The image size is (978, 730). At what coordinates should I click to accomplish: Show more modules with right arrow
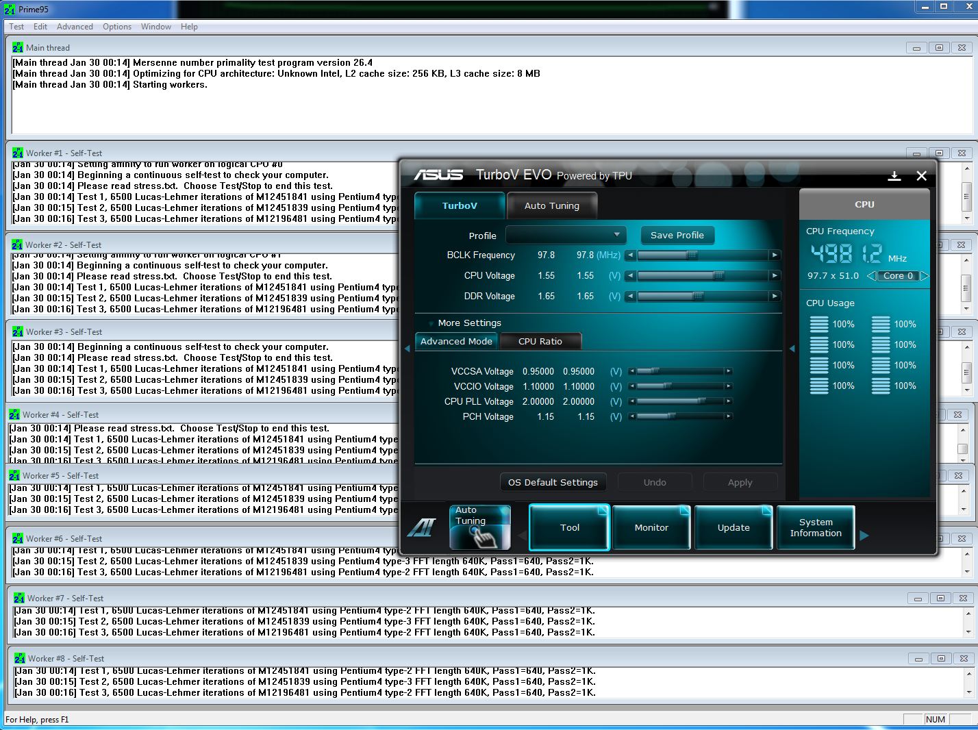[864, 535]
